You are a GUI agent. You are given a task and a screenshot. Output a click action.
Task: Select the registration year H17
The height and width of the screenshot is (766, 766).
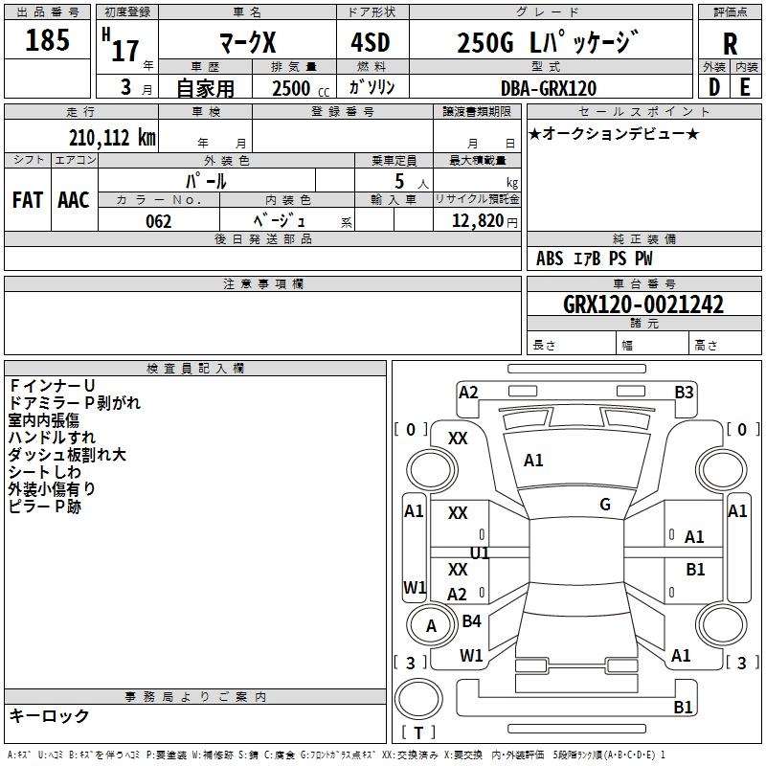122,45
